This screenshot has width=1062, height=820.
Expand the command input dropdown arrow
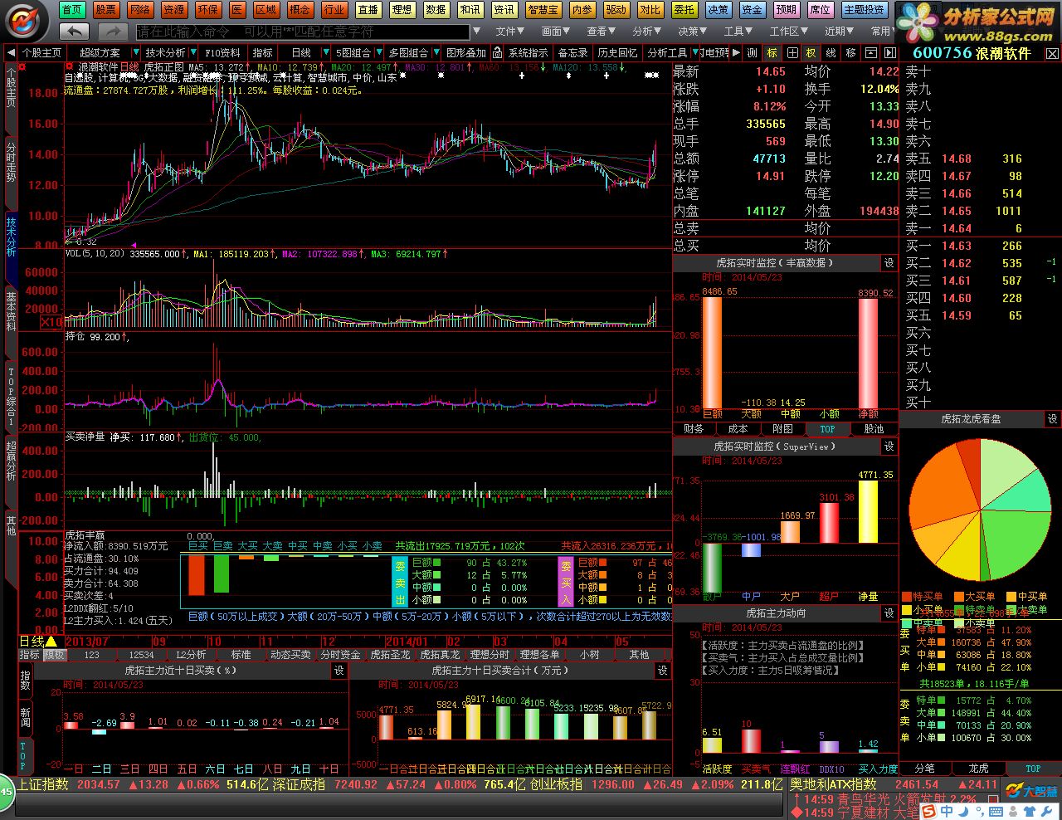(476, 32)
